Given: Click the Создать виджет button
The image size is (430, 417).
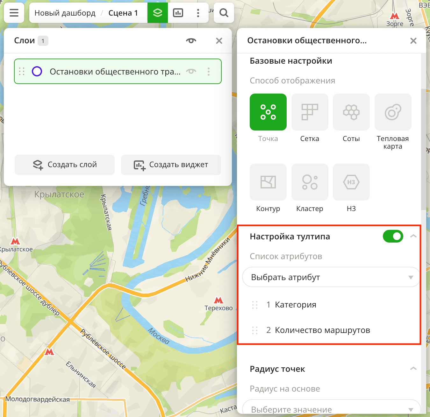Looking at the screenshot, I should coord(171,165).
